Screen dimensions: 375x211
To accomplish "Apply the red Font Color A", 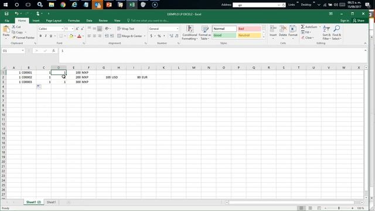I will (79, 36).
